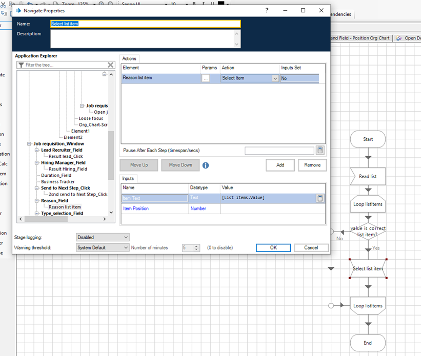
Task: Click the help question mark in title bar
Action: pos(267,10)
